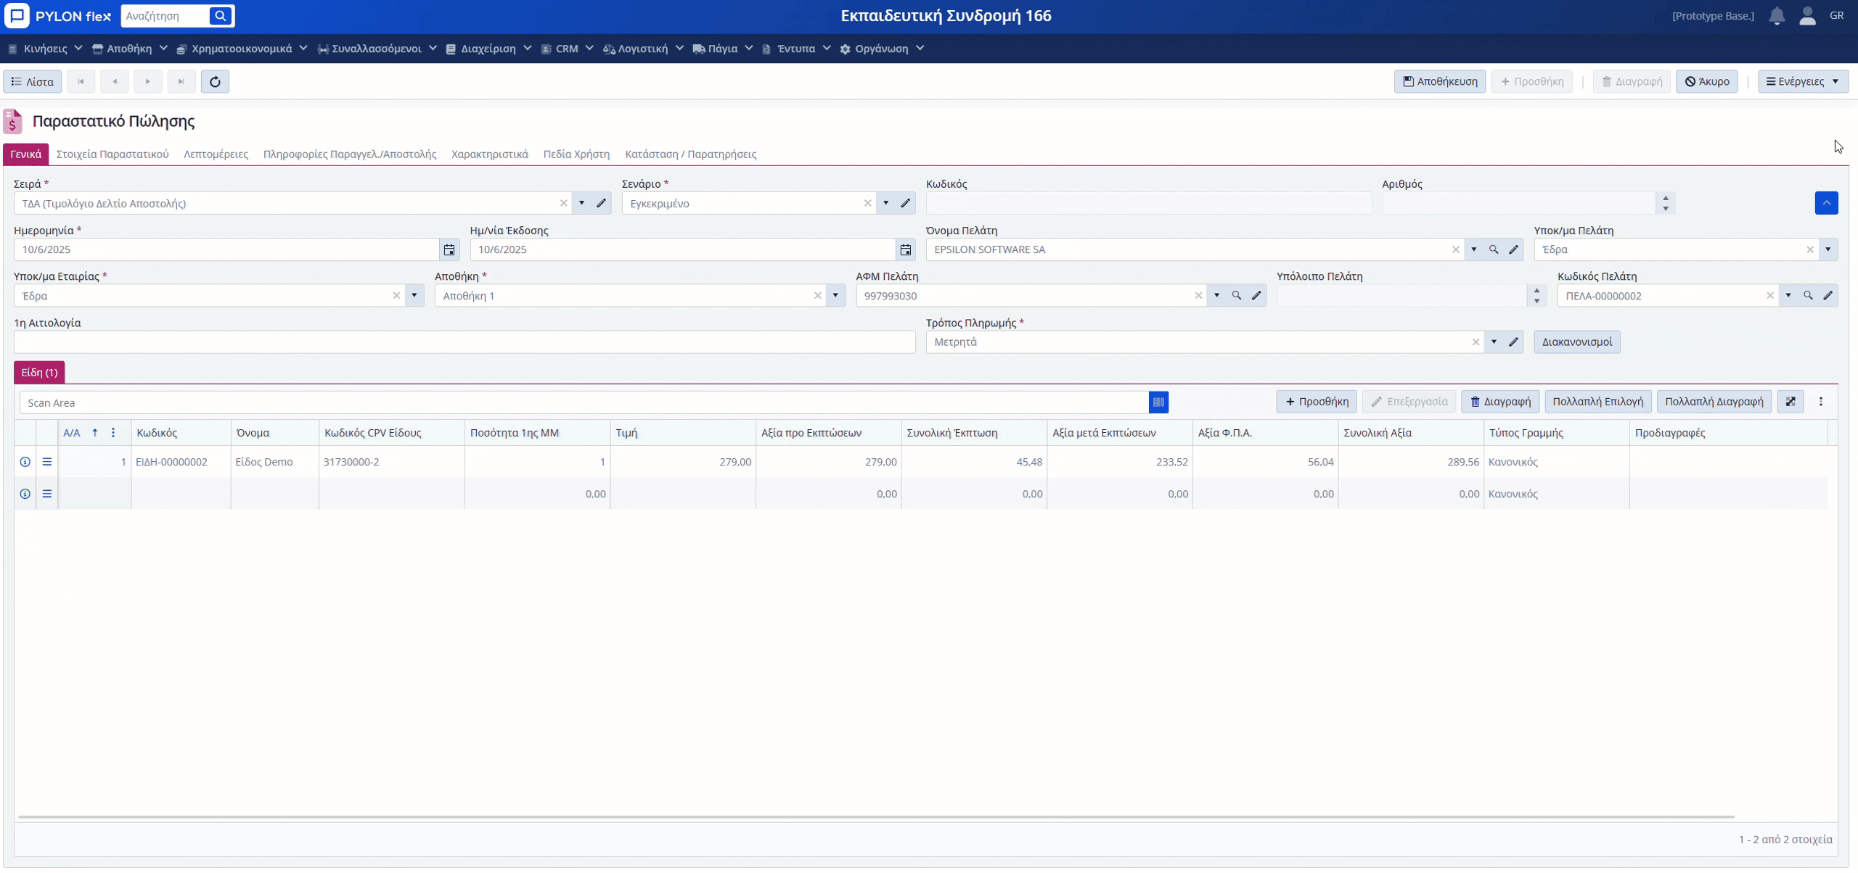Collapse the header panel with blue arrow

[x=1826, y=203]
